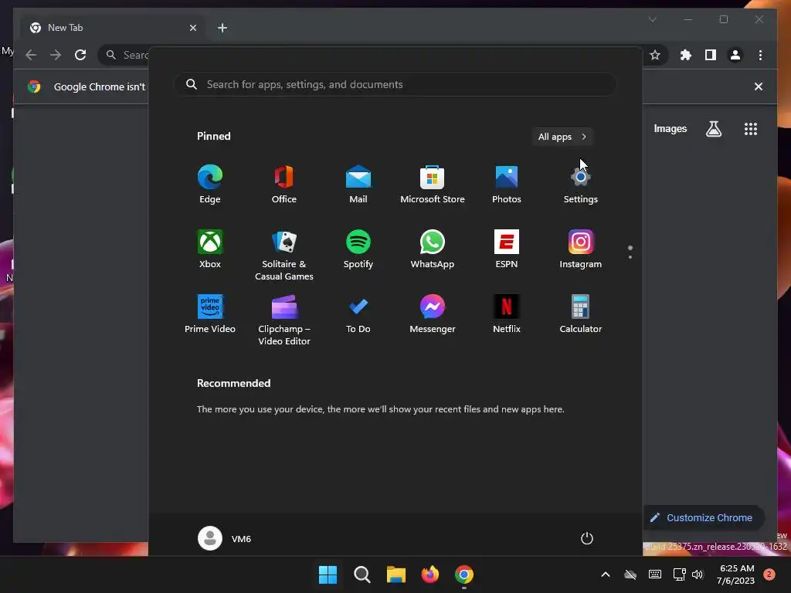Screen dimensions: 791x593
Task: Launch the ESPN app
Action: 507,249
